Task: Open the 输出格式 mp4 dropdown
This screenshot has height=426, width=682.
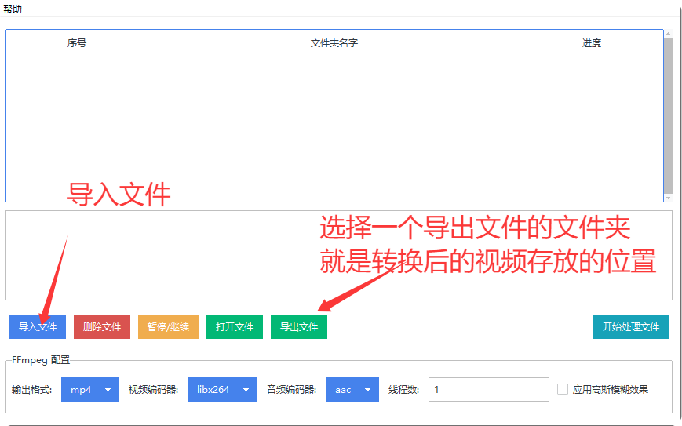Action: 90,389
